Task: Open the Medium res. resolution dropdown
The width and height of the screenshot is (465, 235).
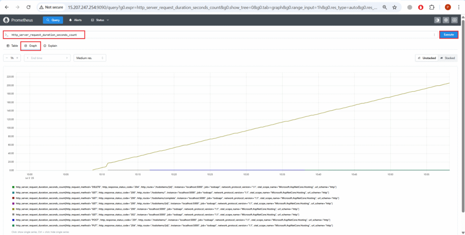Action: [90, 58]
